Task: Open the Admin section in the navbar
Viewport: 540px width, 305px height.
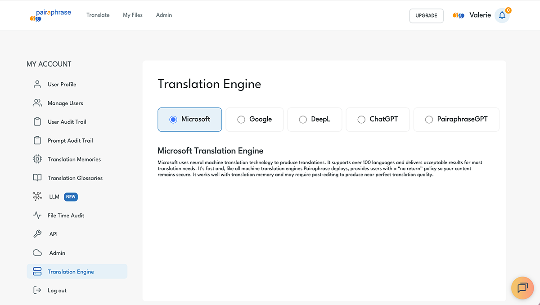Action: pos(164,15)
